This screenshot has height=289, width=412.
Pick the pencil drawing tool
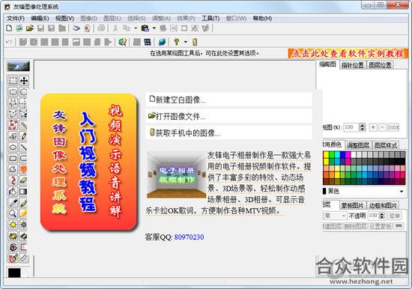click(24, 136)
